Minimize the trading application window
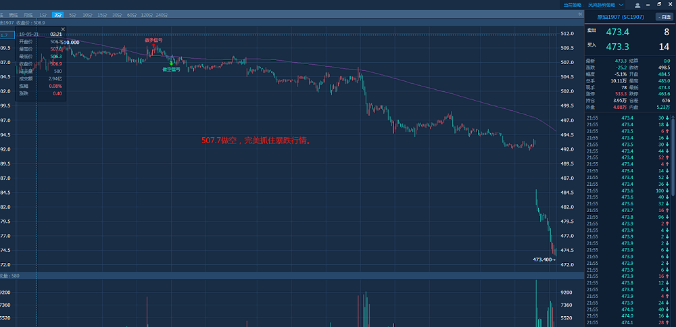This screenshot has height=327, width=676. (x=648, y=5)
